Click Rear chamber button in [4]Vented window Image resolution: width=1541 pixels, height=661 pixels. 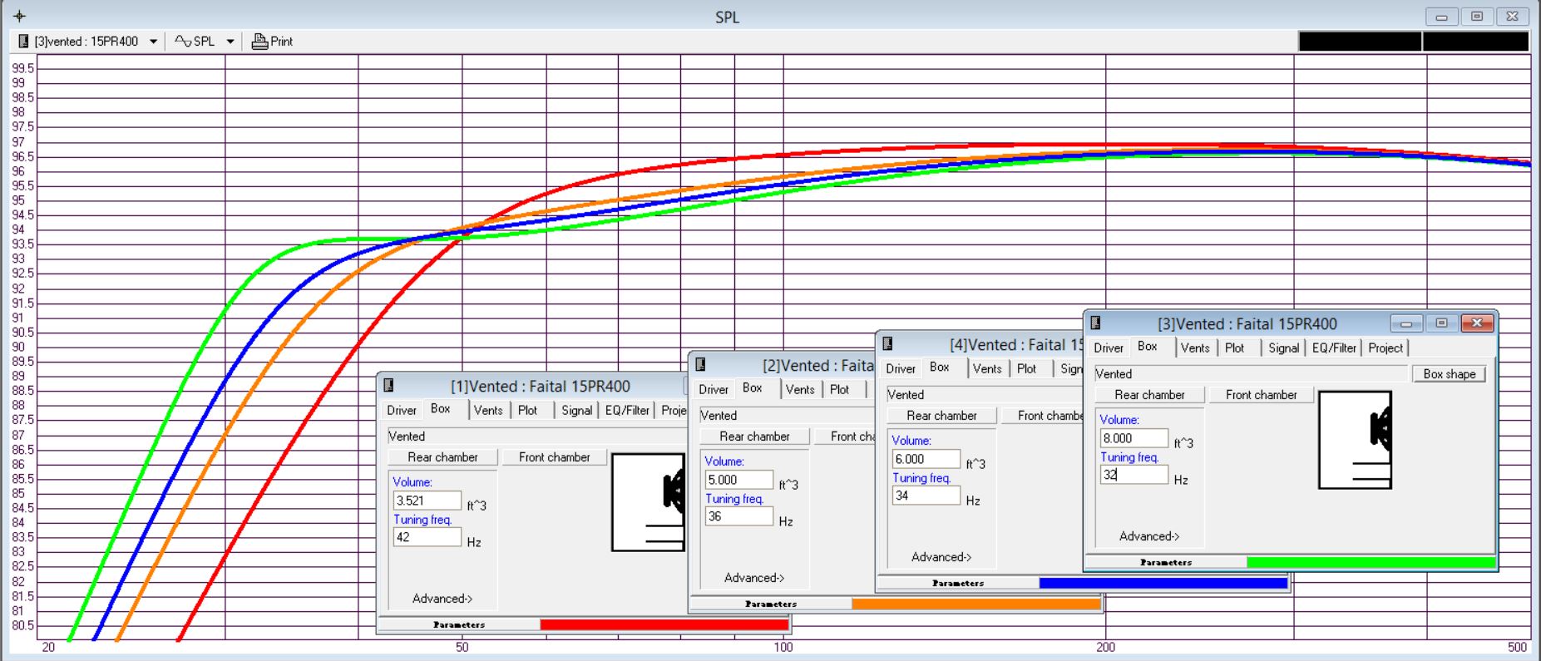point(941,416)
